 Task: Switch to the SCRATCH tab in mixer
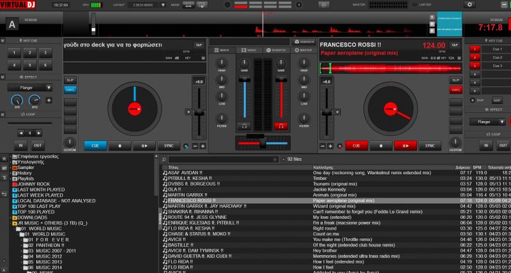tap(277, 50)
